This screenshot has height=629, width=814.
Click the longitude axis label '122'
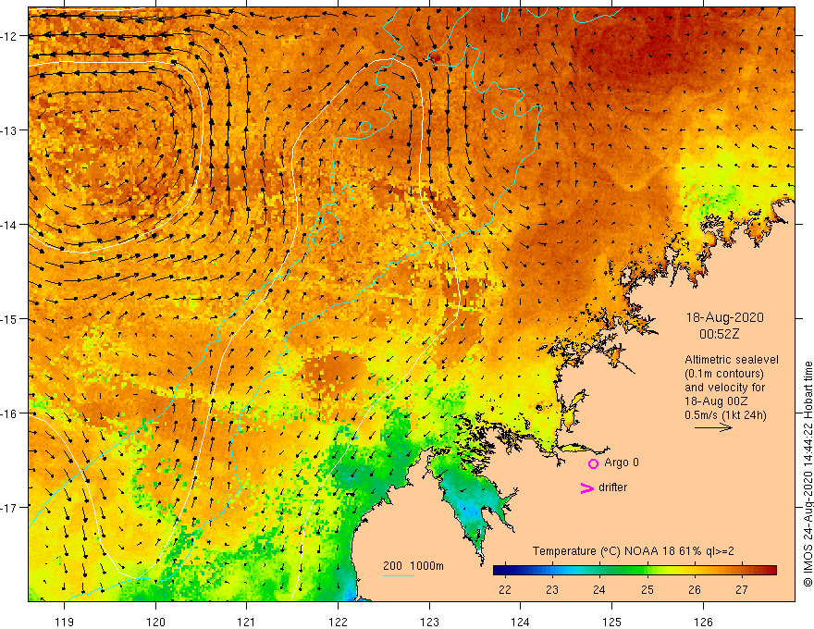pos(338,622)
